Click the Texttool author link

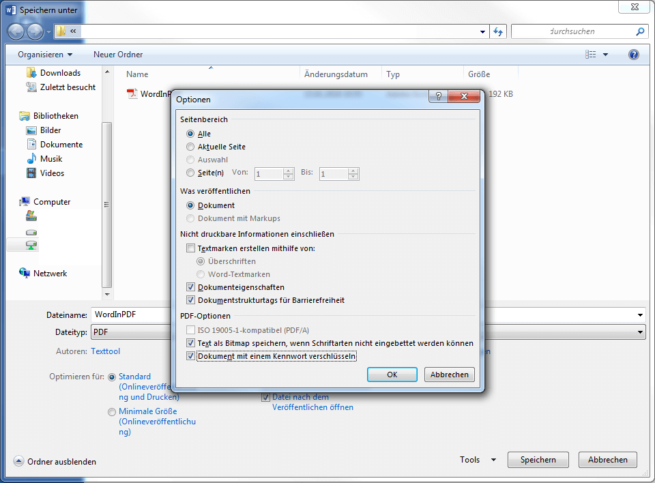tap(106, 351)
